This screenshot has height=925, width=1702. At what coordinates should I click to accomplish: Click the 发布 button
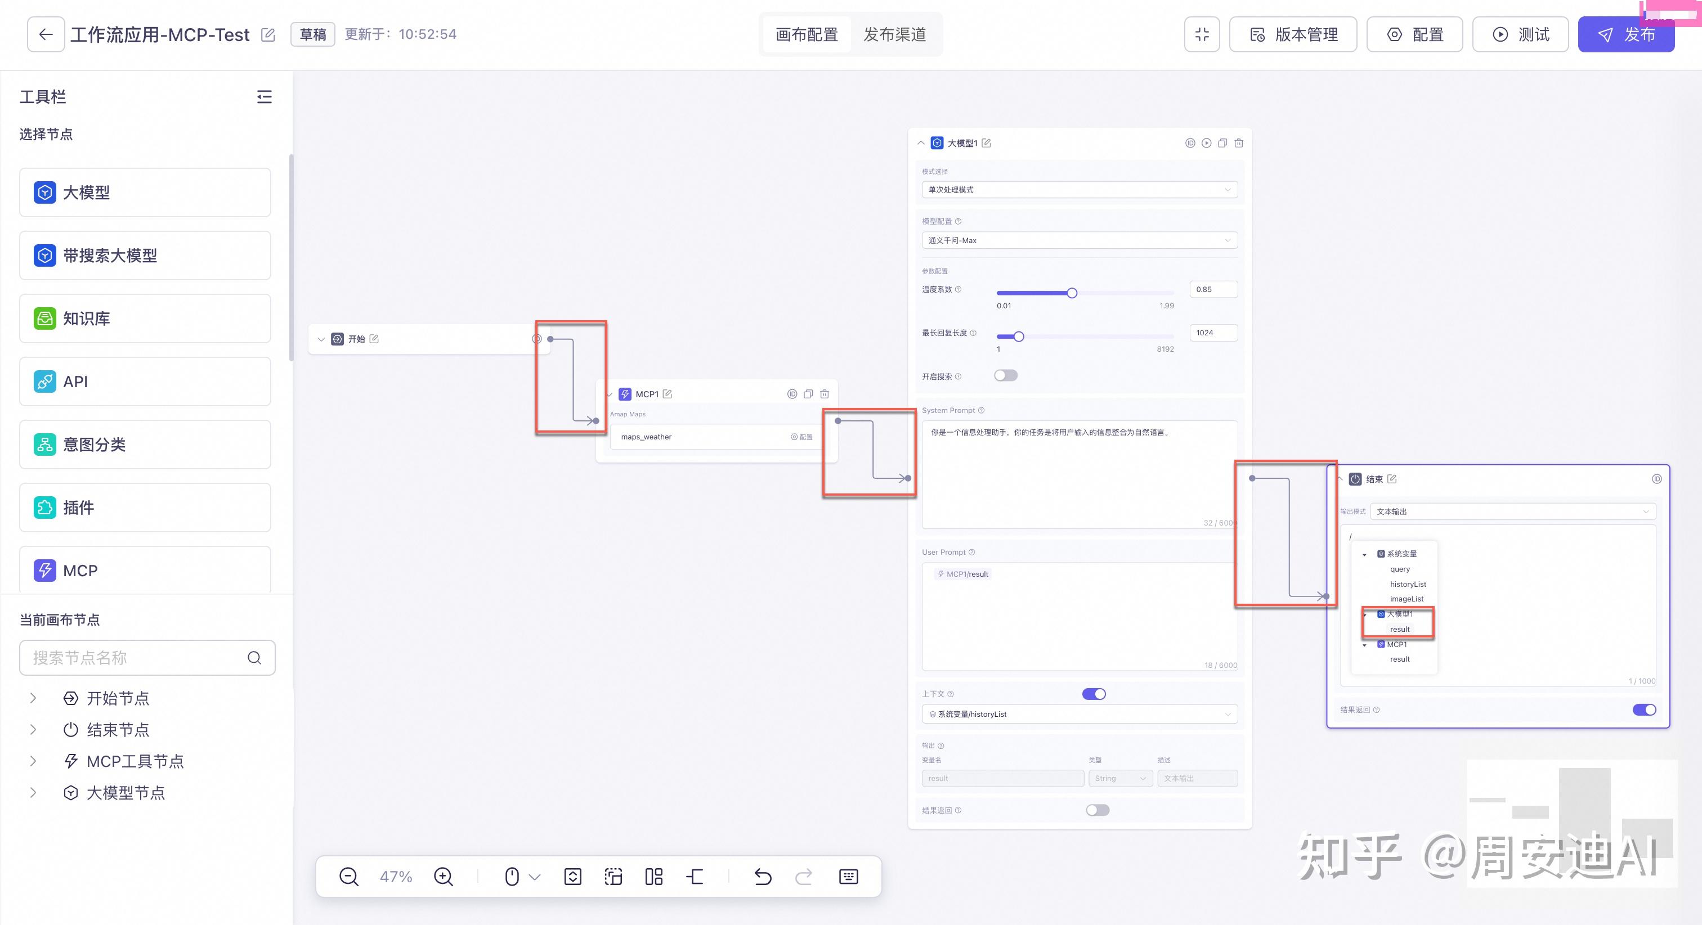coord(1626,34)
